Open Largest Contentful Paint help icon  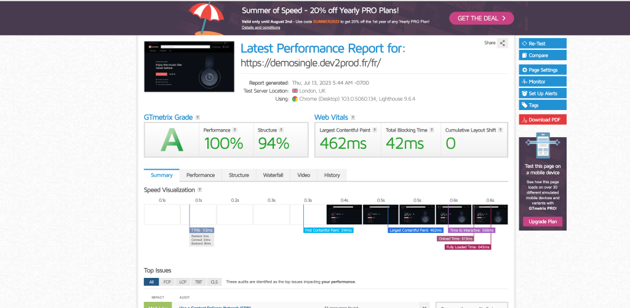375,130
